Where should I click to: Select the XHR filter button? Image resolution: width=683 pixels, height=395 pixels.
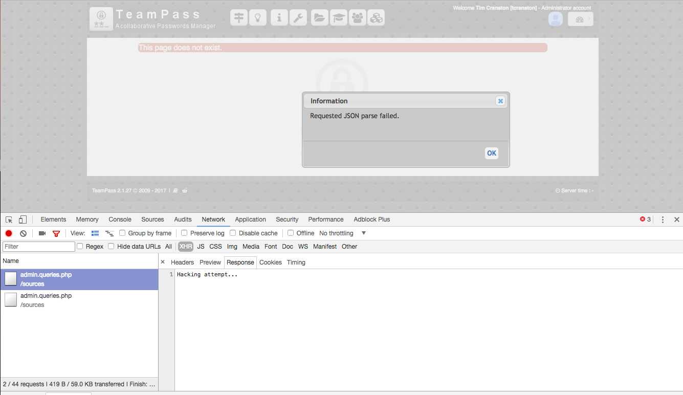[x=186, y=247]
